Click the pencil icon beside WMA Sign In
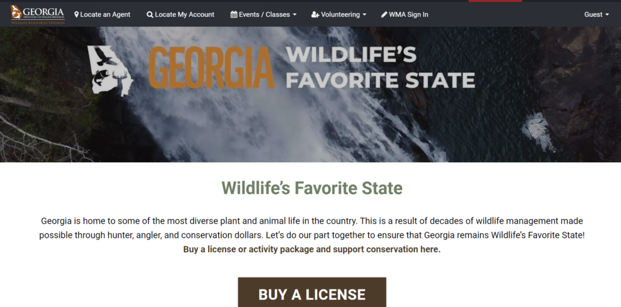The height and width of the screenshot is (307, 621). [384, 14]
